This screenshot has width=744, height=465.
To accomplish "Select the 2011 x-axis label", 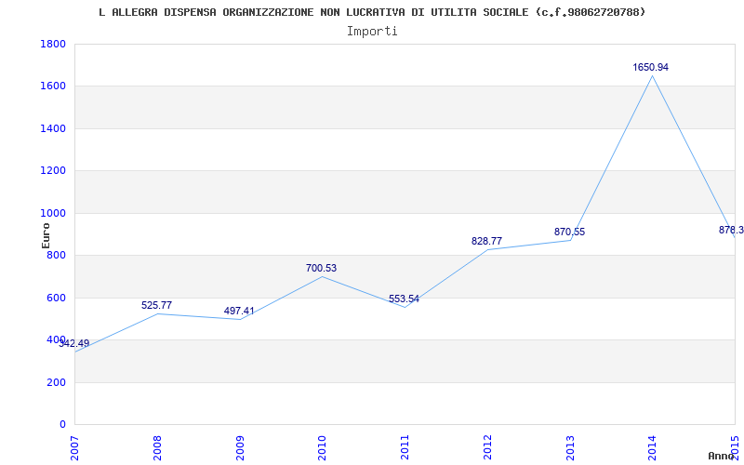I will pyautogui.click(x=405, y=448).
